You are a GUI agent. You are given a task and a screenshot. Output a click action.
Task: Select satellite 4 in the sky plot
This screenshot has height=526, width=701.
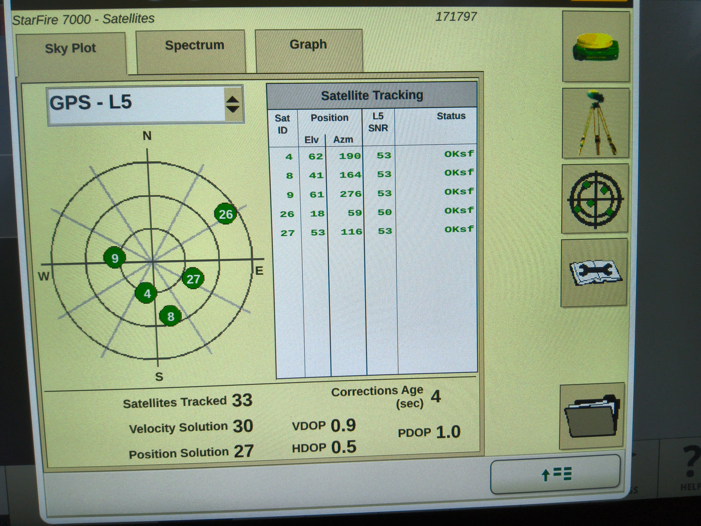coord(147,293)
